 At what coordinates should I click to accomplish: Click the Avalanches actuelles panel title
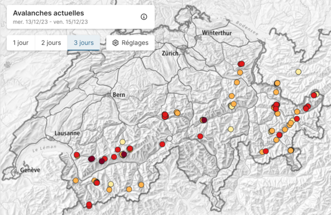point(48,13)
